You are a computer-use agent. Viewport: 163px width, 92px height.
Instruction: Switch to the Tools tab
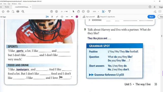[x=7, y=7]
